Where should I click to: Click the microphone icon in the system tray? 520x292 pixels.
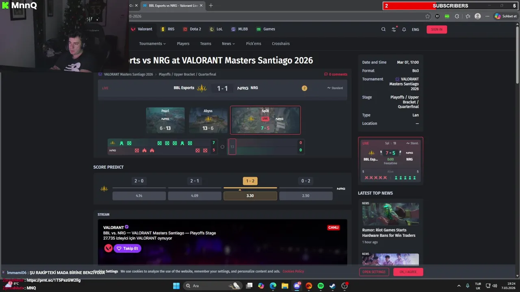(x=468, y=286)
